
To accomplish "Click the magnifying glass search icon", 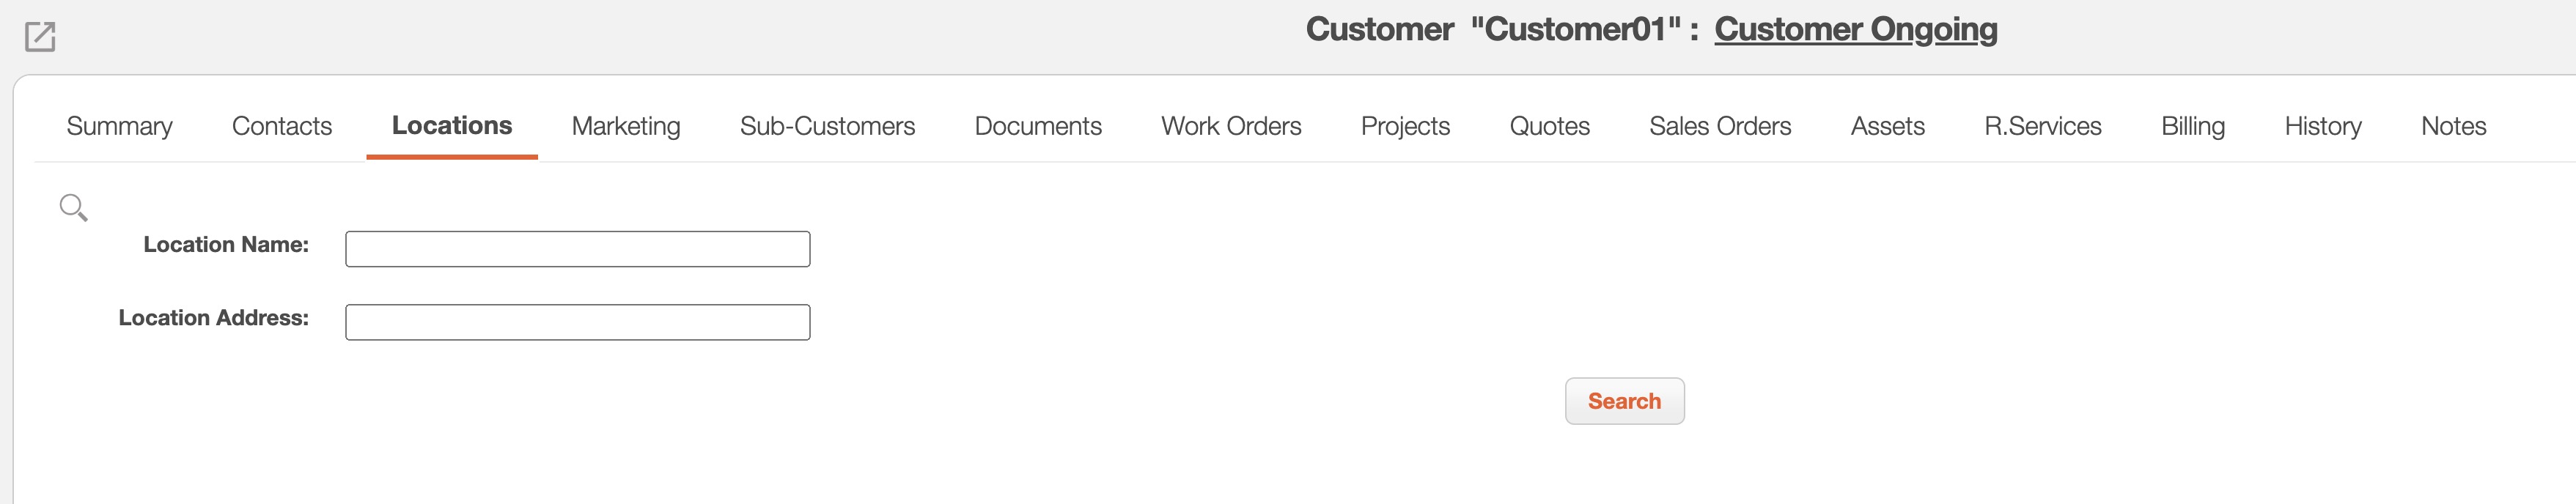I will 73,208.
